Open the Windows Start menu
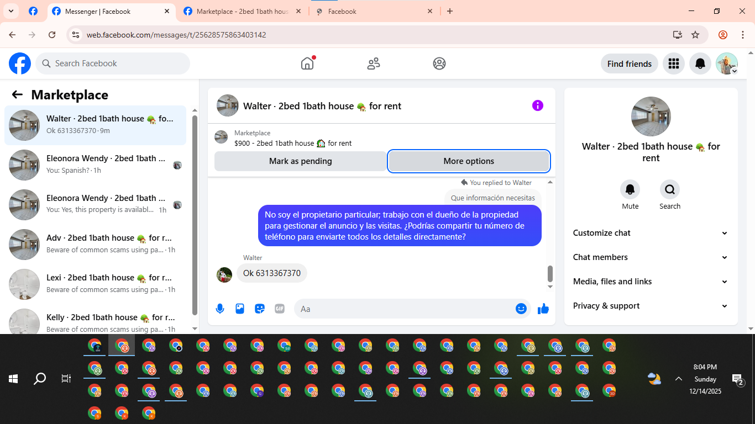Viewport: 755px width, 424px height. pyautogui.click(x=13, y=379)
